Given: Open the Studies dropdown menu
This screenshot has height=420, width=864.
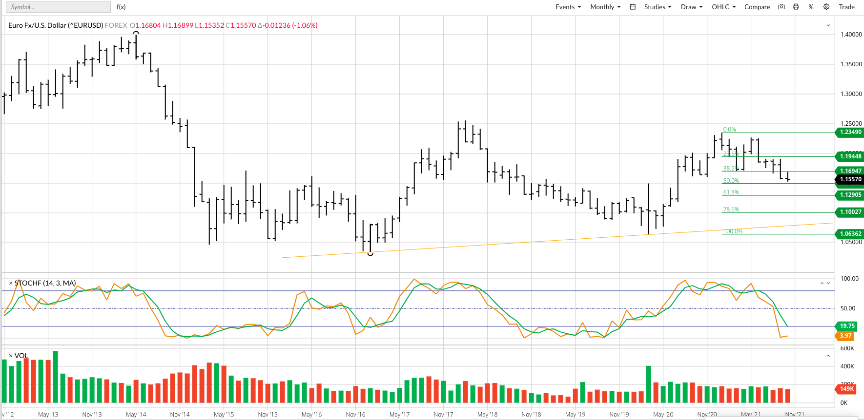Looking at the screenshot, I should [x=658, y=7].
